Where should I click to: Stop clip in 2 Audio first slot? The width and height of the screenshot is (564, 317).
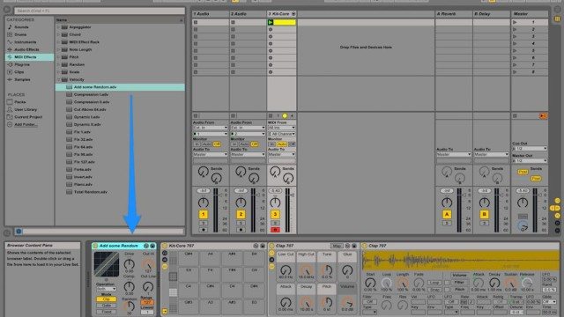(233, 22)
